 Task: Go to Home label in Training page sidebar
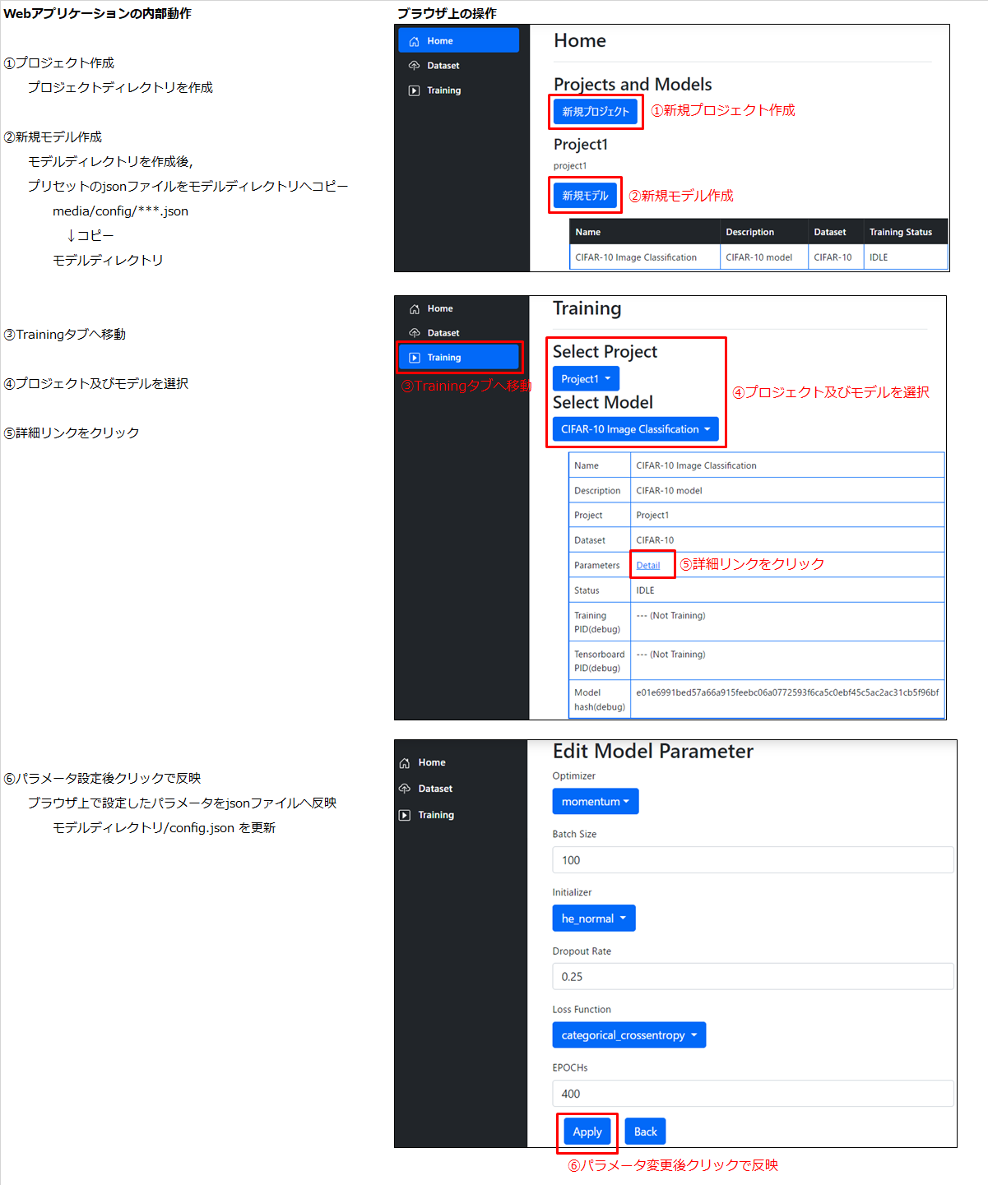pos(440,309)
